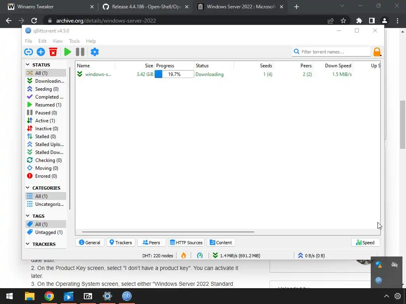Sort by Name column header
Image resolution: width=406 pixels, height=304 pixels.
pos(95,66)
